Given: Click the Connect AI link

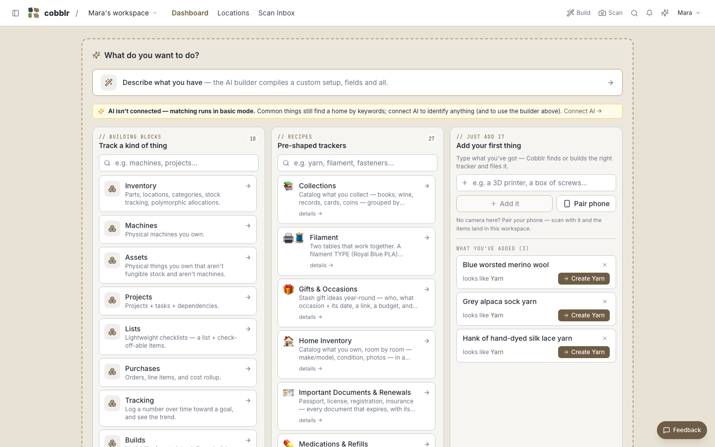Looking at the screenshot, I should pyautogui.click(x=583, y=111).
